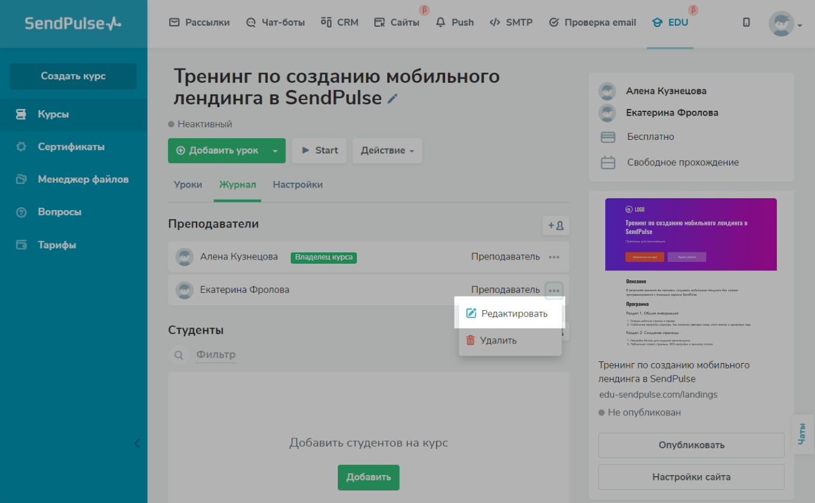This screenshot has height=503, width=815.
Task: Open the course landing page thumbnail
Action: tap(691, 273)
